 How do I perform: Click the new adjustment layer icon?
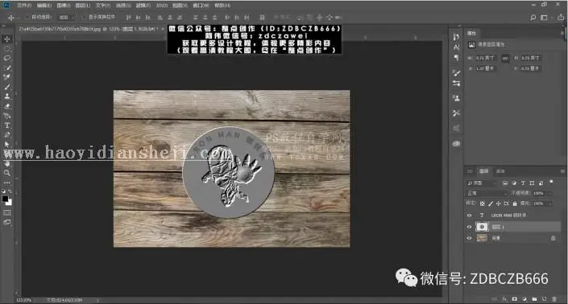point(524,299)
